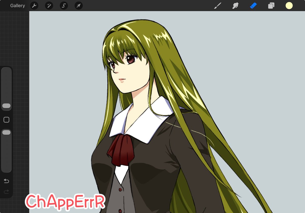The height and width of the screenshot is (213, 305).
Task: Select the Smudge finger tool
Action: tap(235, 6)
